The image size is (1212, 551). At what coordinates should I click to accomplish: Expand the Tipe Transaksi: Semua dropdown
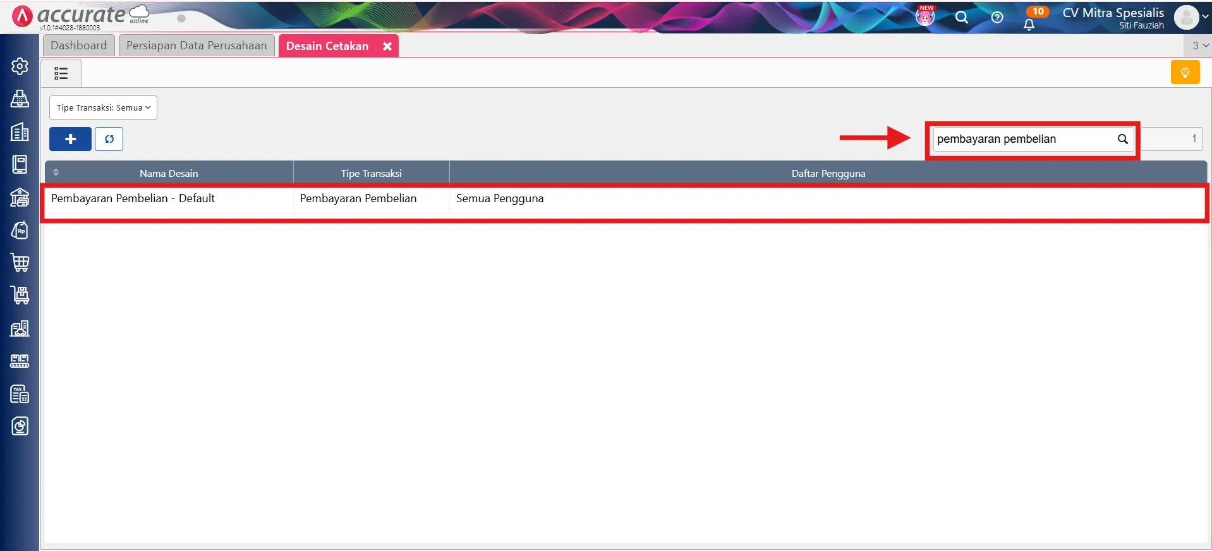[103, 108]
